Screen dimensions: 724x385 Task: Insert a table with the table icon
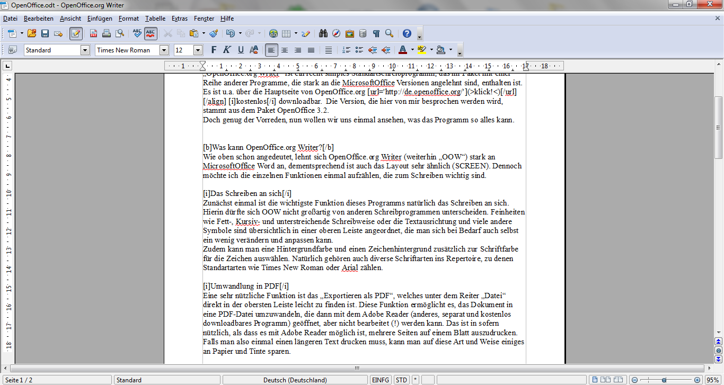286,33
